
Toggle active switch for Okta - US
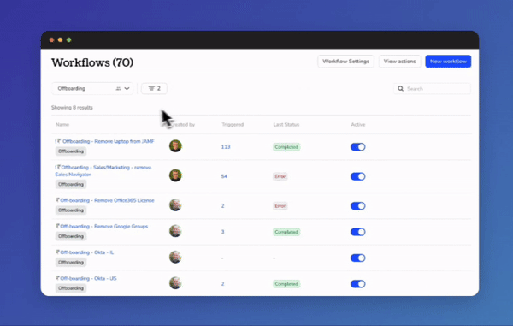click(x=357, y=284)
